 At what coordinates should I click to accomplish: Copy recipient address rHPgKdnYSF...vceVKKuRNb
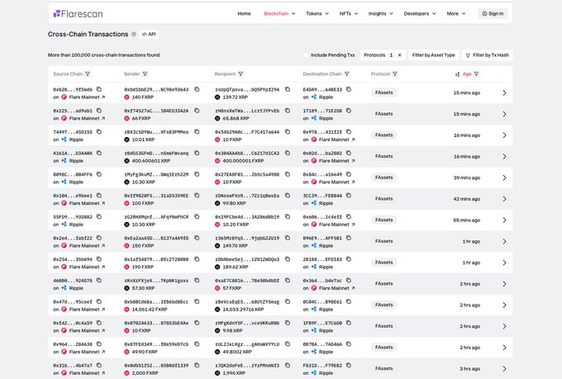[x=288, y=323]
